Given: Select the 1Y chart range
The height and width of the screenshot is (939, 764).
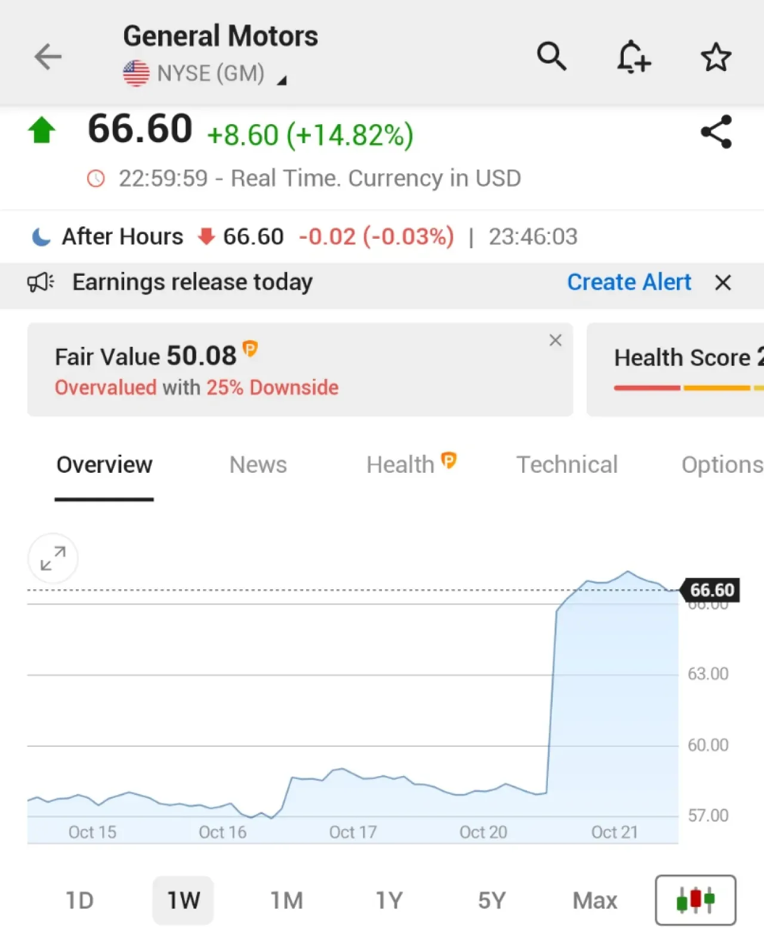Looking at the screenshot, I should (x=389, y=900).
